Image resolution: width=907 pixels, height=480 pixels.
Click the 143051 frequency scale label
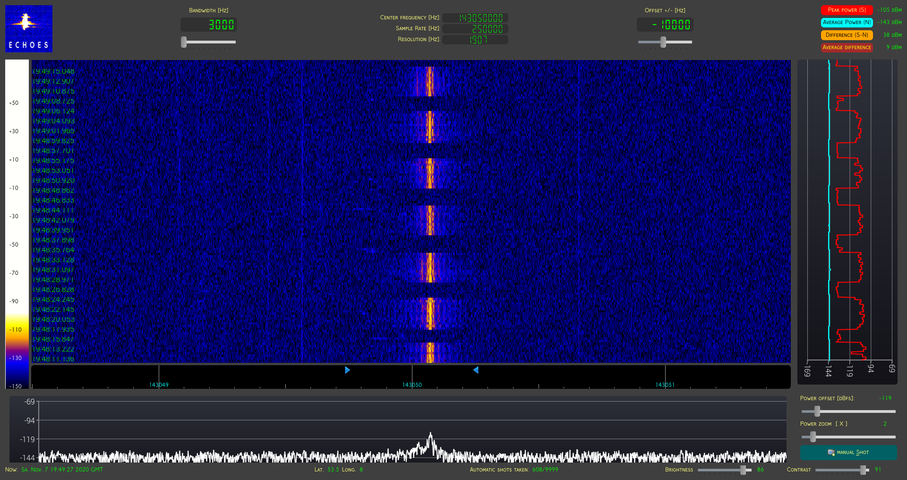665,385
